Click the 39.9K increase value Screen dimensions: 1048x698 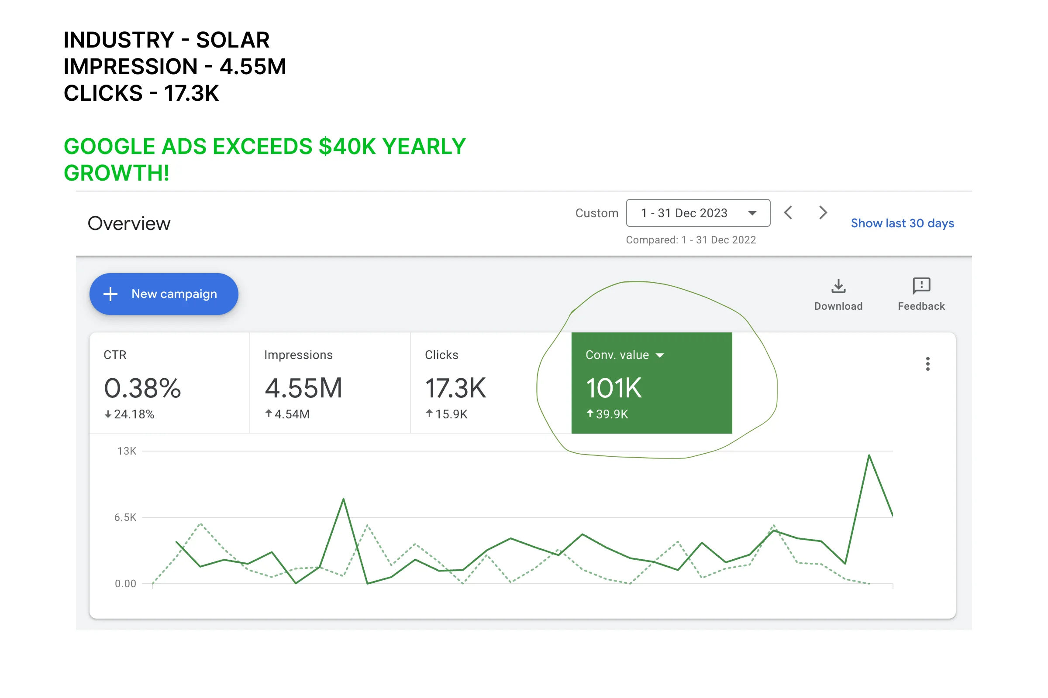click(611, 414)
